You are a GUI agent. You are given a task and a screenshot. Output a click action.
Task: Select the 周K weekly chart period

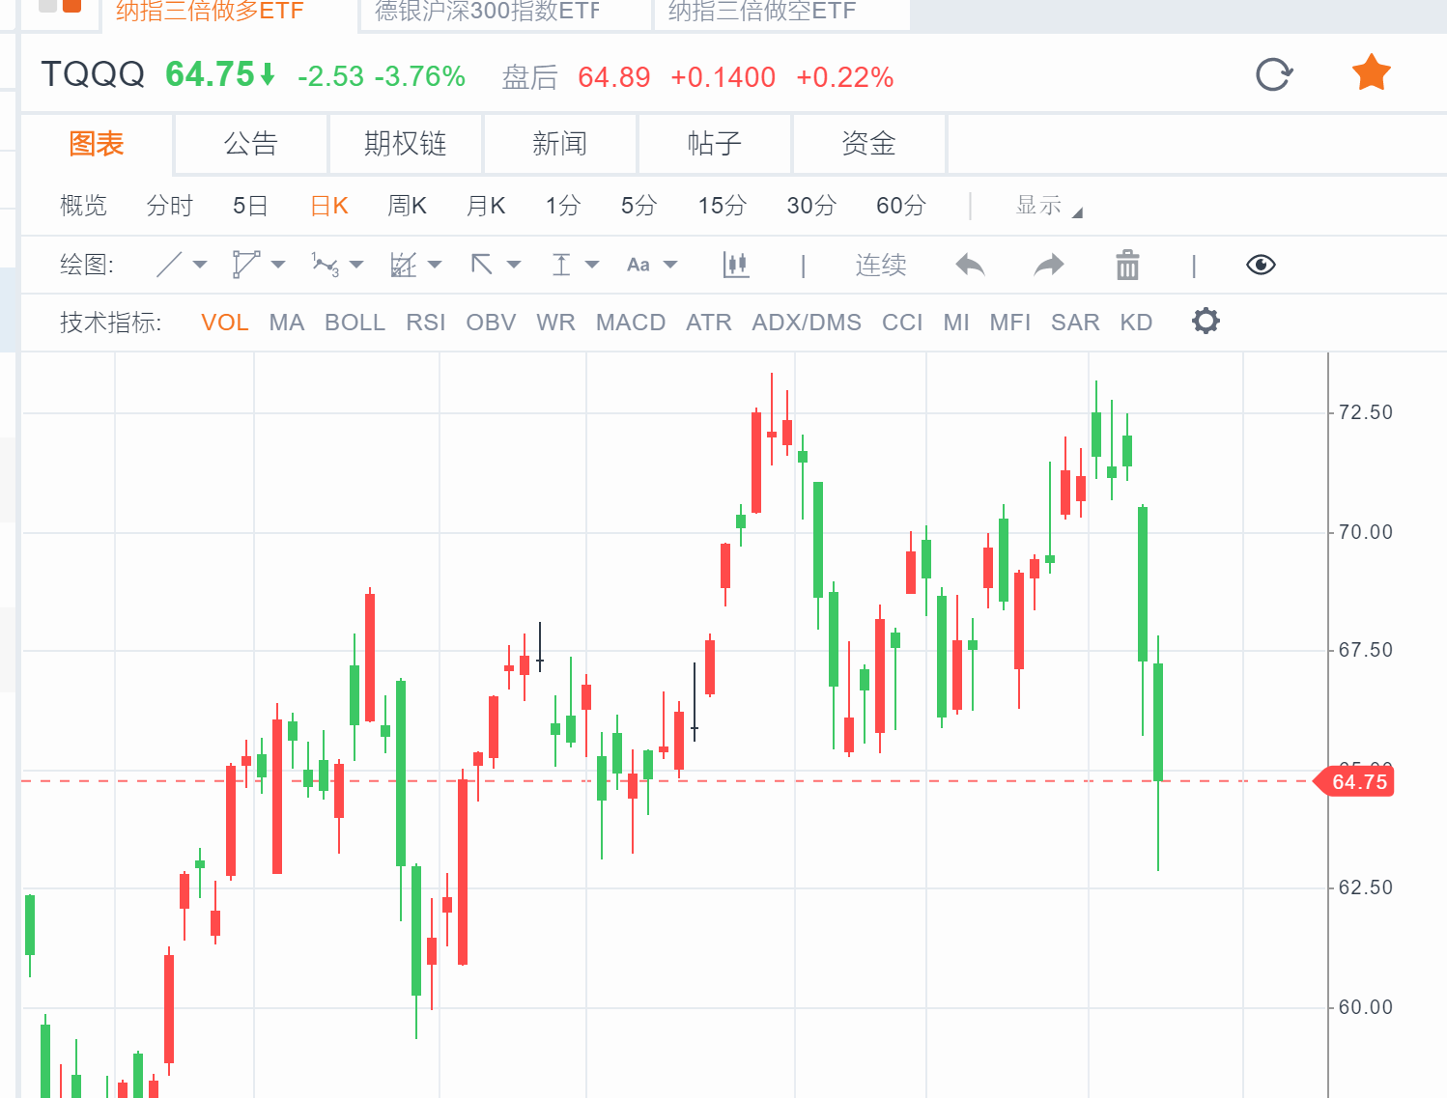click(407, 206)
